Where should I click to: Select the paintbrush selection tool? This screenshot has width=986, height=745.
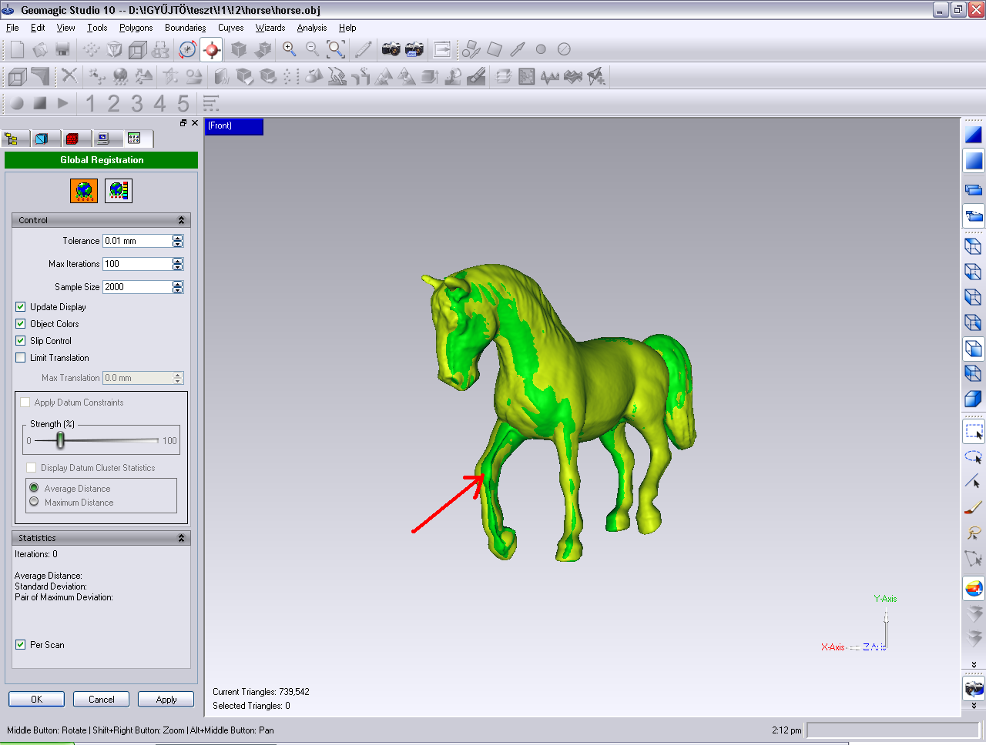(974, 508)
